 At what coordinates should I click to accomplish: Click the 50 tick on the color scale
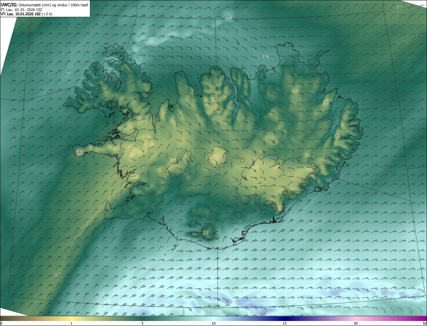[x=424, y=323]
